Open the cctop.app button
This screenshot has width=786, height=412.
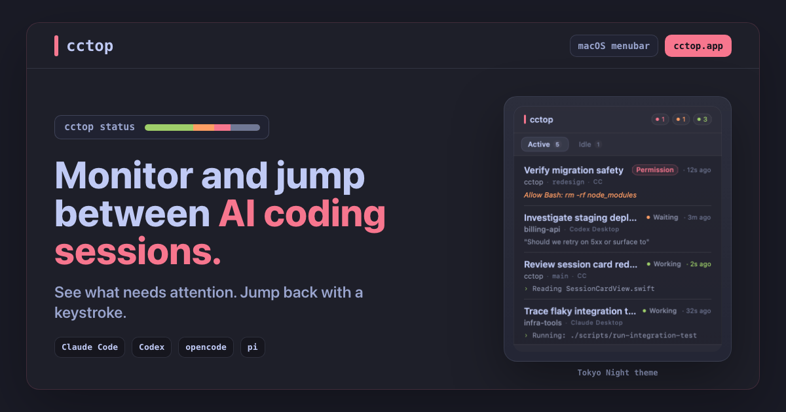[x=698, y=46]
